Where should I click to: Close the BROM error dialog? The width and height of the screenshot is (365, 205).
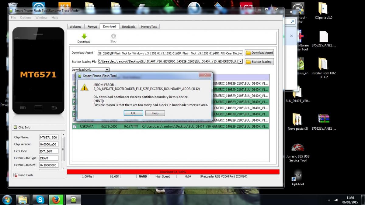205,75
